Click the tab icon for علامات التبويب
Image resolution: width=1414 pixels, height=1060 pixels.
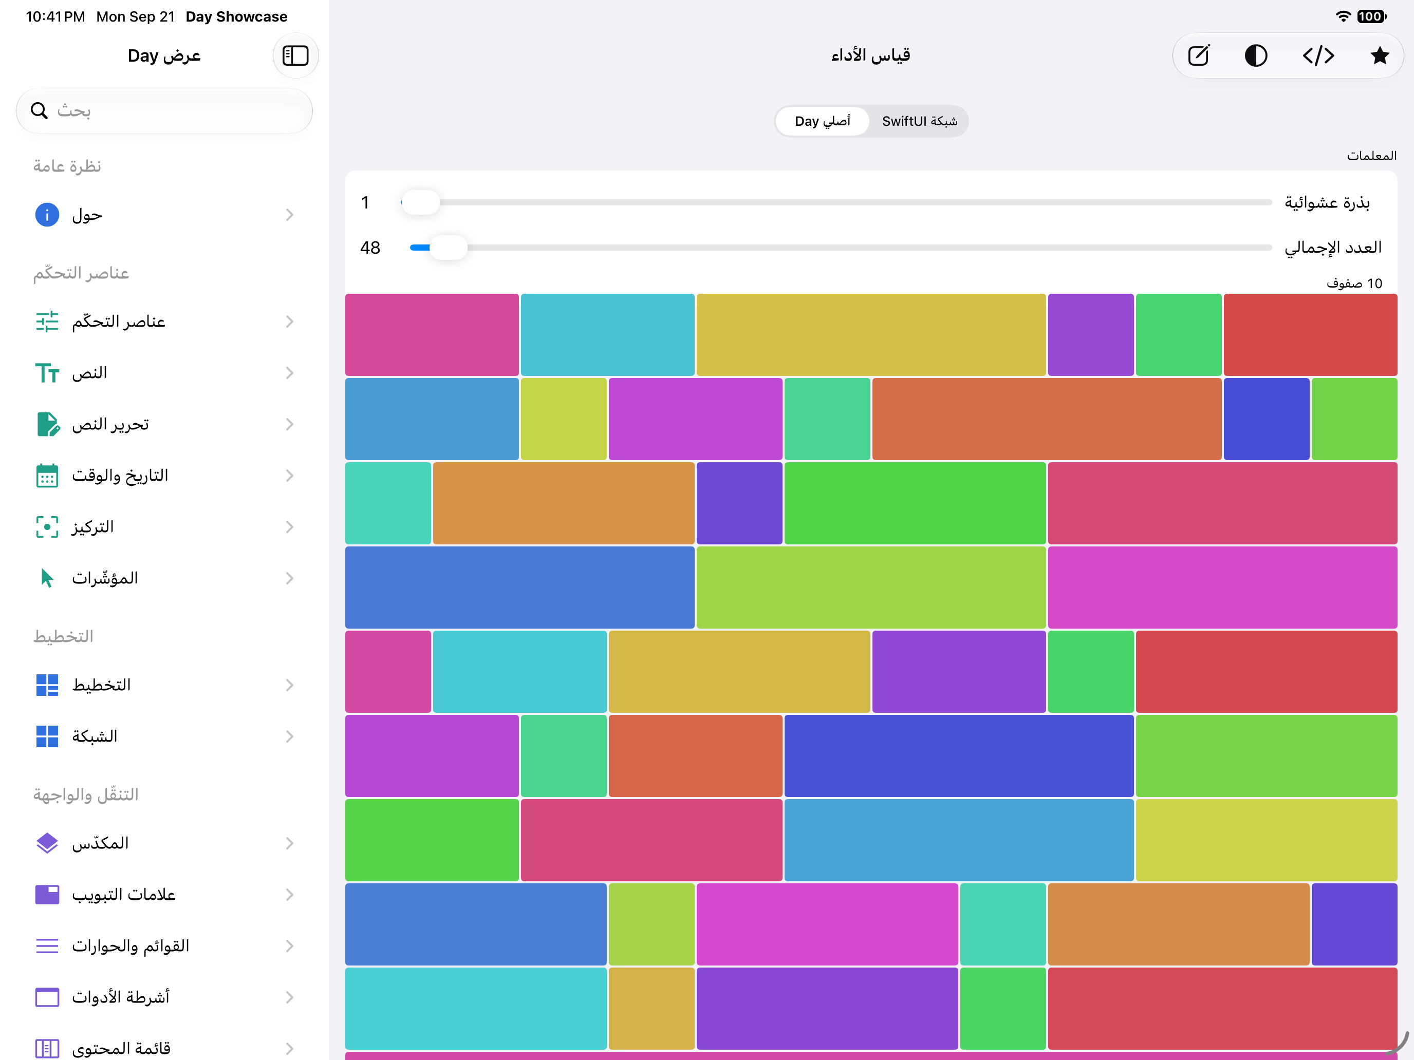[x=47, y=895]
